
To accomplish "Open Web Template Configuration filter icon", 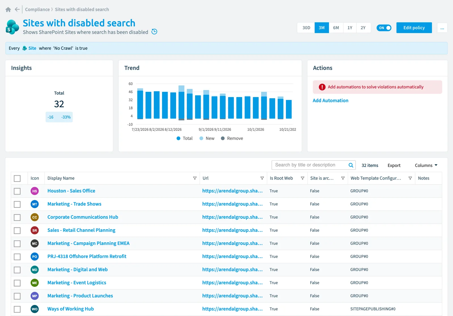I will [x=410, y=178].
